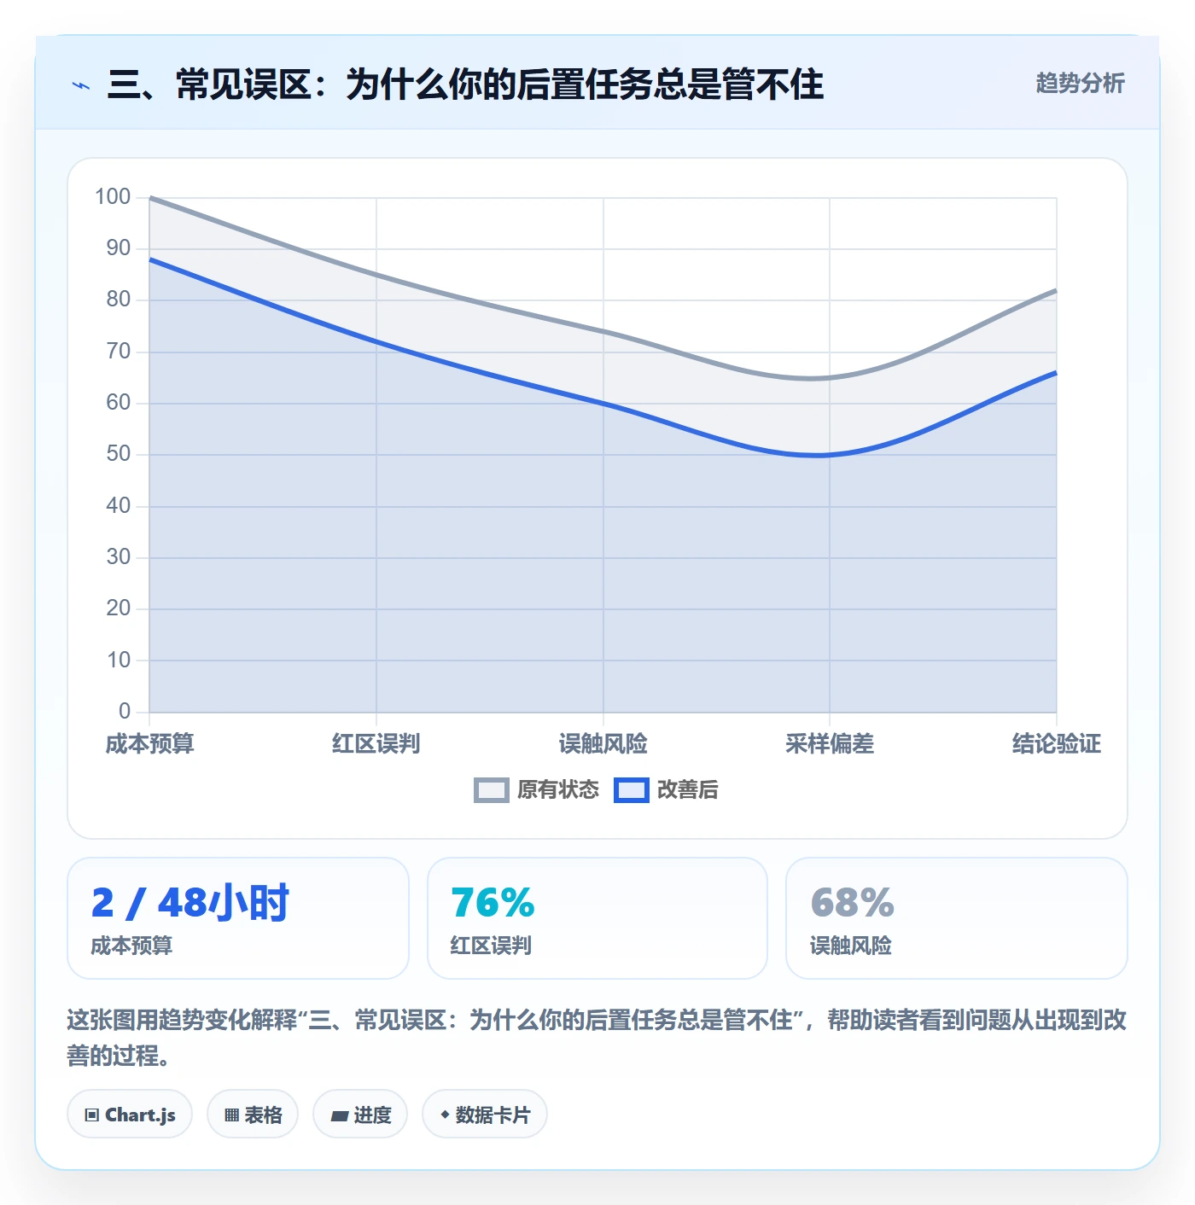Click the square icon in the Chart.js tag
This screenshot has height=1205, width=1195.
click(x=92, y=1115)
